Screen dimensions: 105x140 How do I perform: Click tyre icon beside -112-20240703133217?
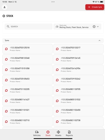(57, 49)
